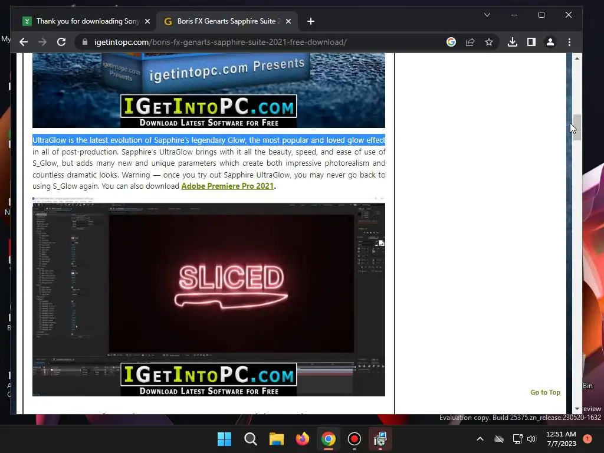Click the cloud sync tray icon
Viewport: 604px width, 453px height.
click(499, 439)
